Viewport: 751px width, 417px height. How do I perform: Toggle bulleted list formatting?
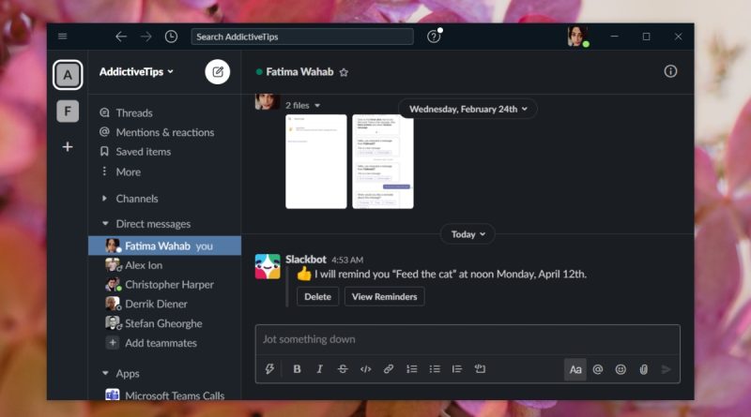pos(435,368)
